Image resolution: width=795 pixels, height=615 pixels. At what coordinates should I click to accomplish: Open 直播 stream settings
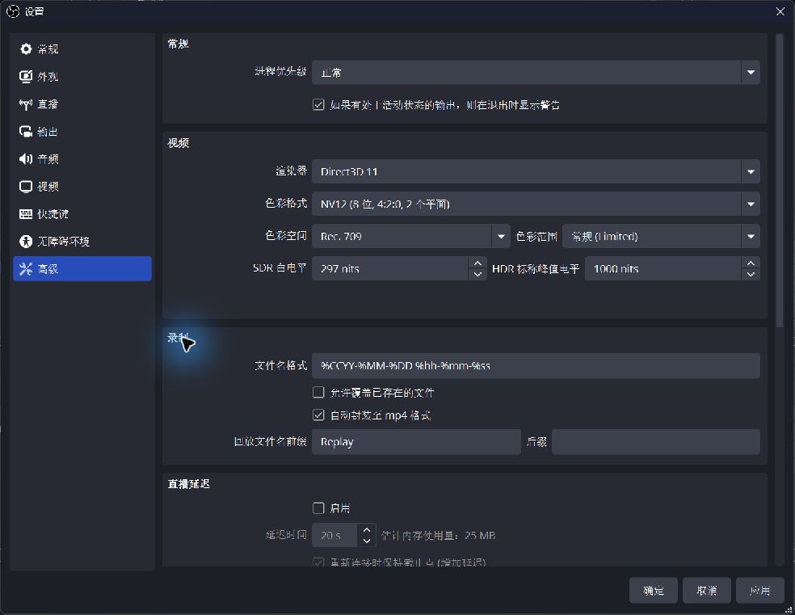(x=82, y=104)
